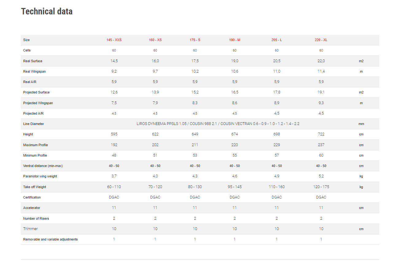Click the Technical data heading
The height and width of the screenshot is (269, 402).
(47, 11)
